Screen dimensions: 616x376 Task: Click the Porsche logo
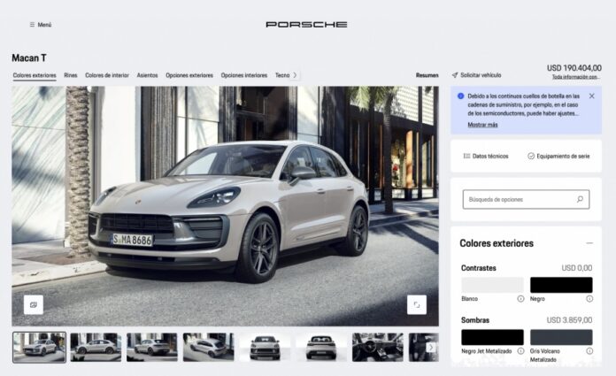tap(306, 25)
